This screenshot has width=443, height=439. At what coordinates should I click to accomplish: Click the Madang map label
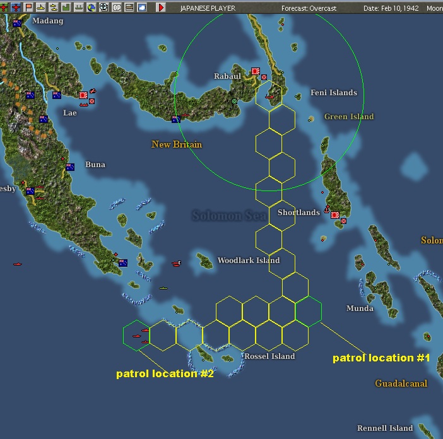(48, 21)
